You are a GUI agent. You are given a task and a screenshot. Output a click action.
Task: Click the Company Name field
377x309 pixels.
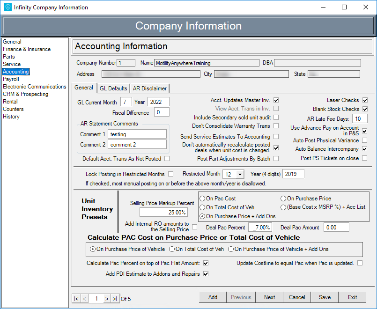point(207,63)
